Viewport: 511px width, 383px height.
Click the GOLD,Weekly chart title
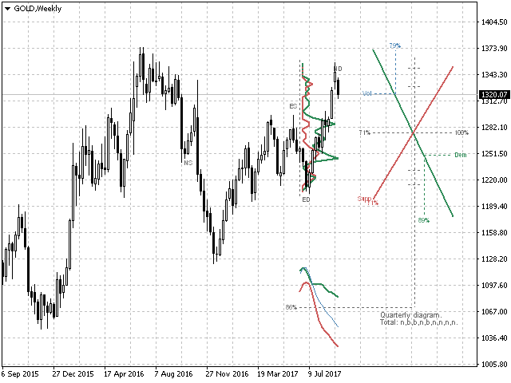[38, 9]
